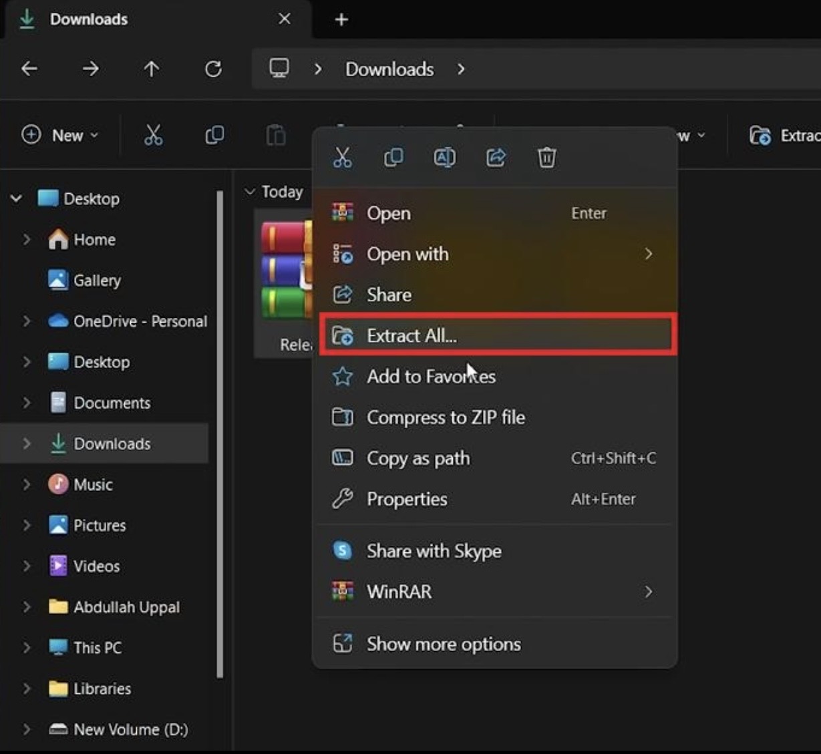Click the Extract button in the Explorer toolbar
Viewport: 821px width, 754px height.
(784, 136)
